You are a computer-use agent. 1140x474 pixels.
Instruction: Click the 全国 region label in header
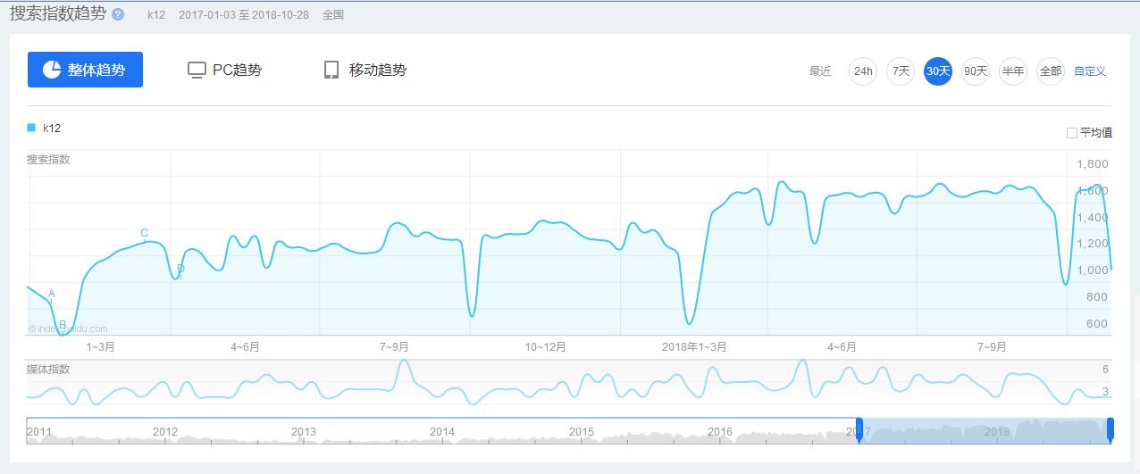pyautogui.click(x=333, y=15)
